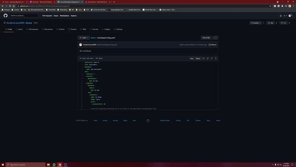Open Issues in the top navigation

[56, 16]
